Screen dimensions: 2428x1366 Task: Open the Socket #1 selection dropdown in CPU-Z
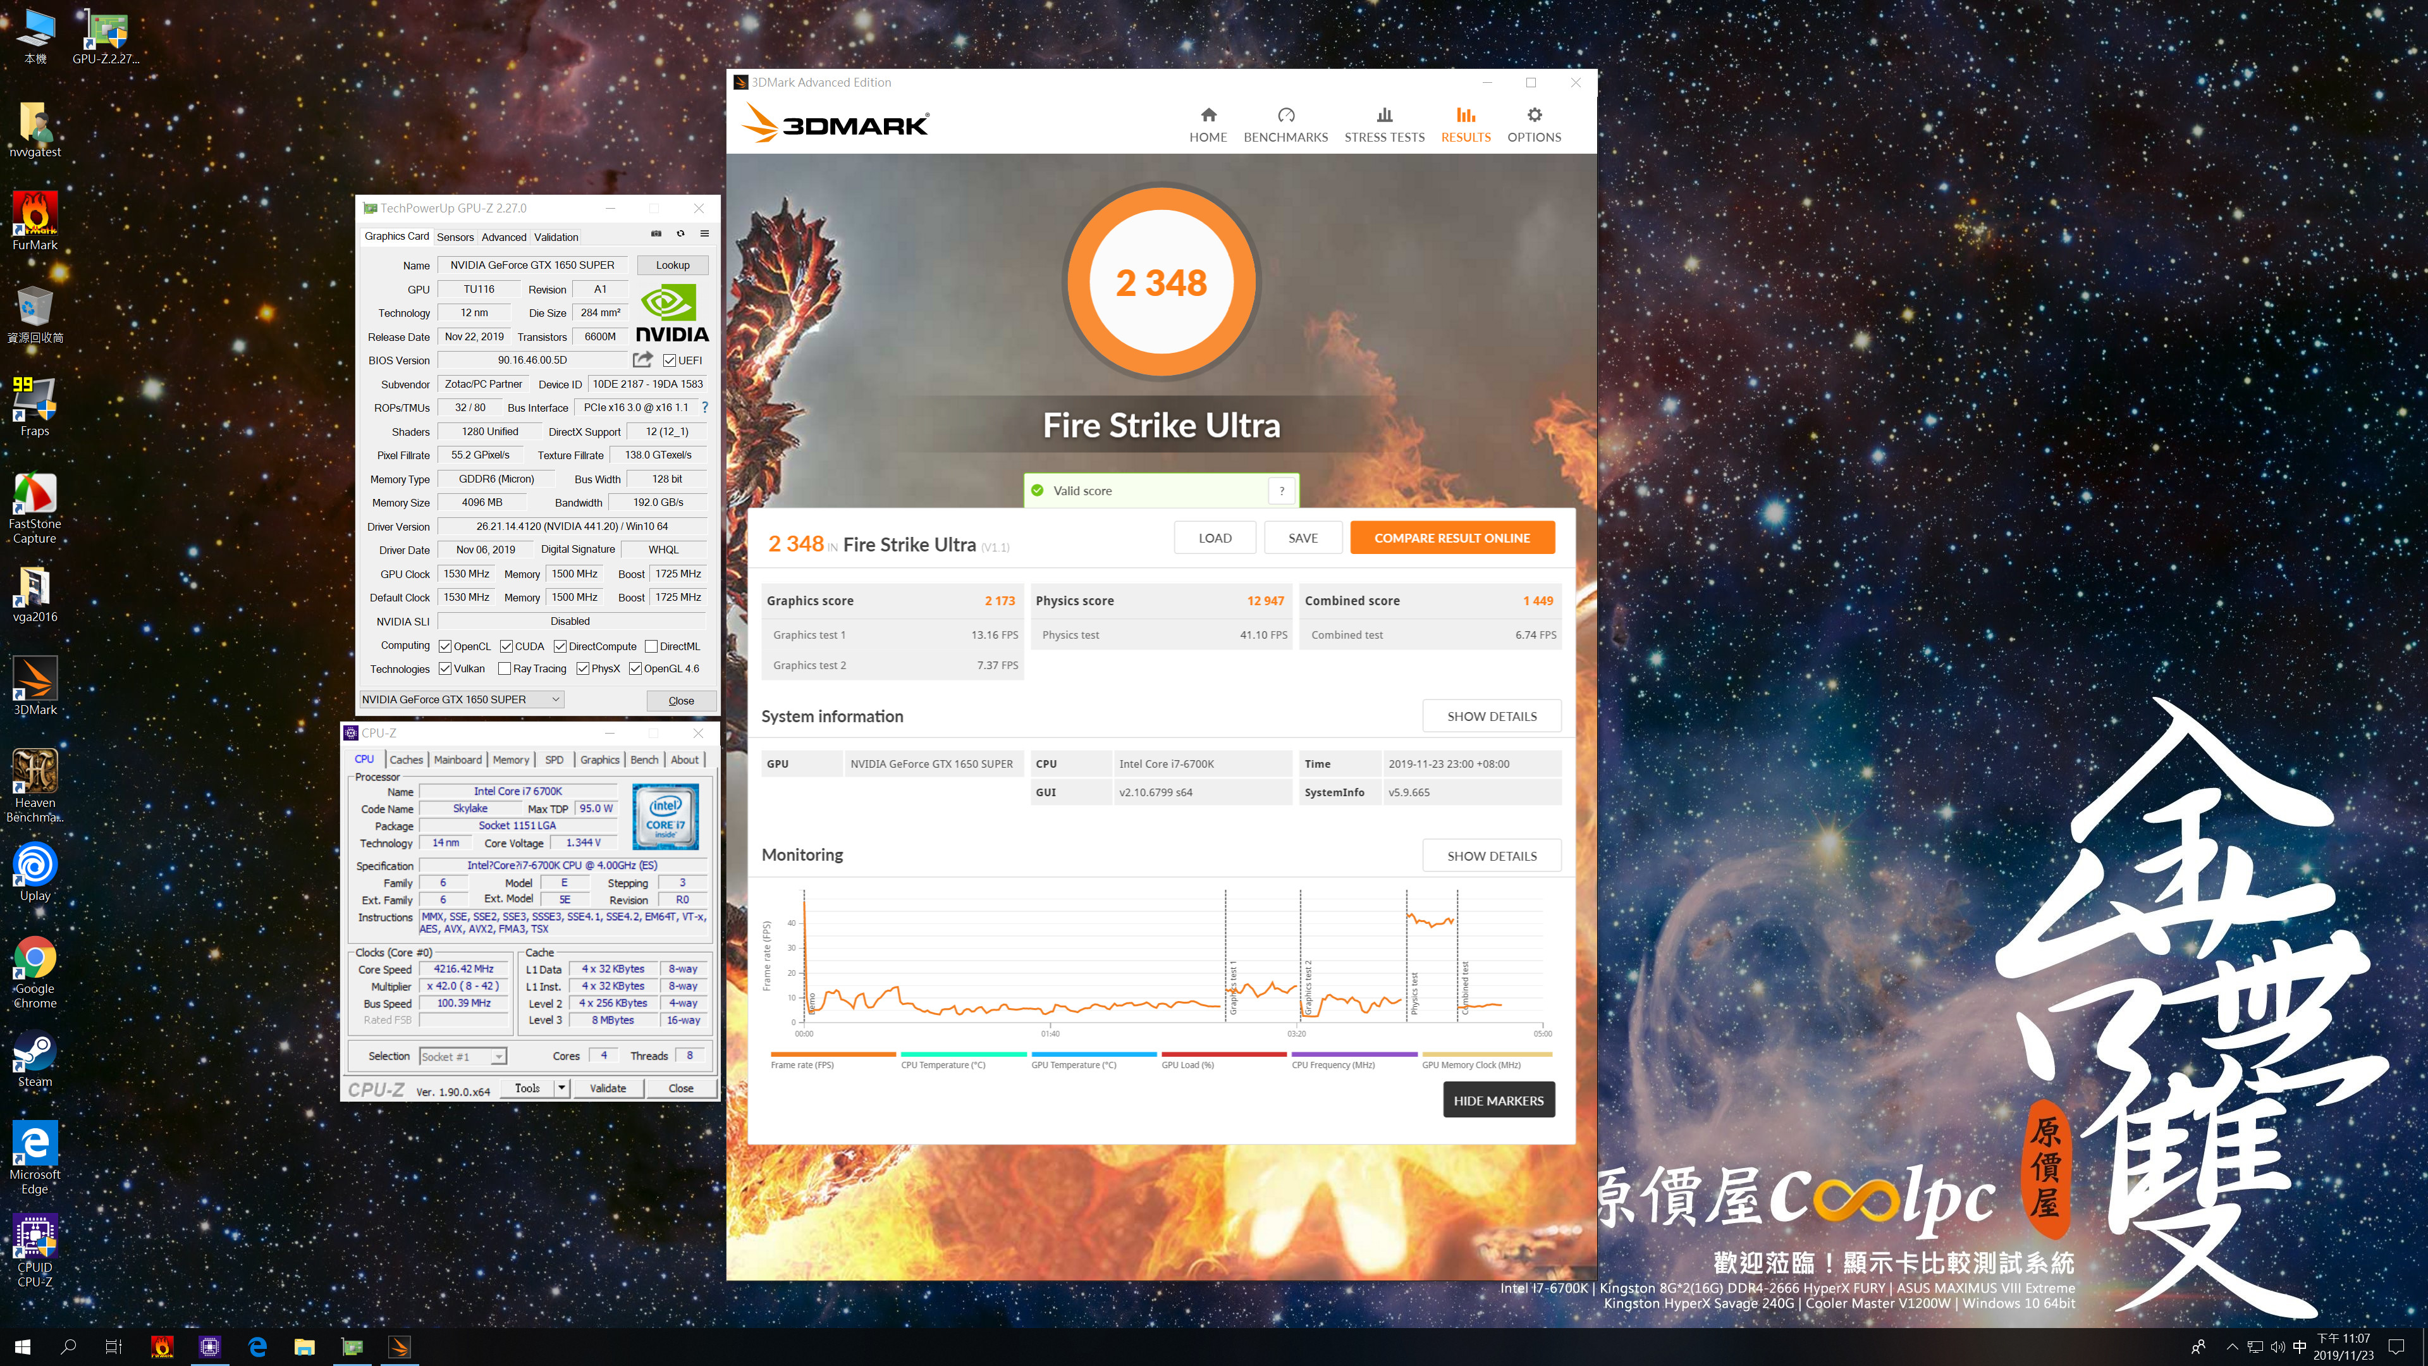coord(462,1056)
